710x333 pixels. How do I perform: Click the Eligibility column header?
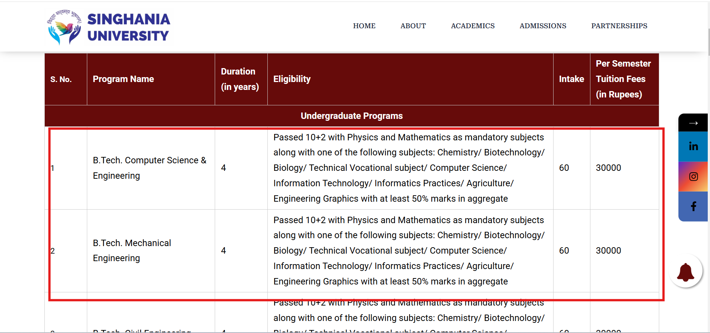pos(410,79)
